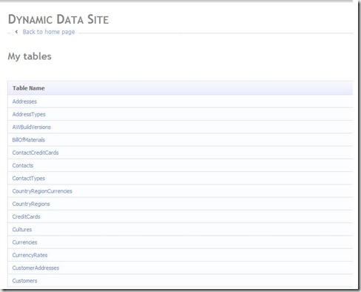Open the Cultures table
Viewport: 361px width, 292px height.
tap(22, 230)
